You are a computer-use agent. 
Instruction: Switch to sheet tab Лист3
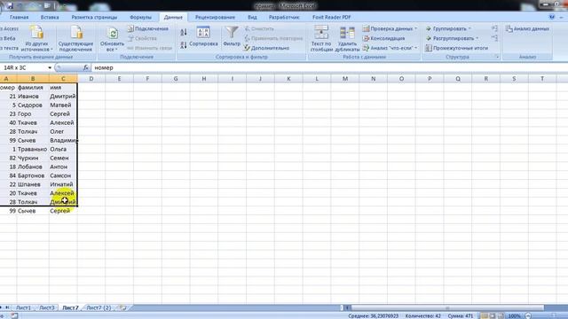[47, 307]
